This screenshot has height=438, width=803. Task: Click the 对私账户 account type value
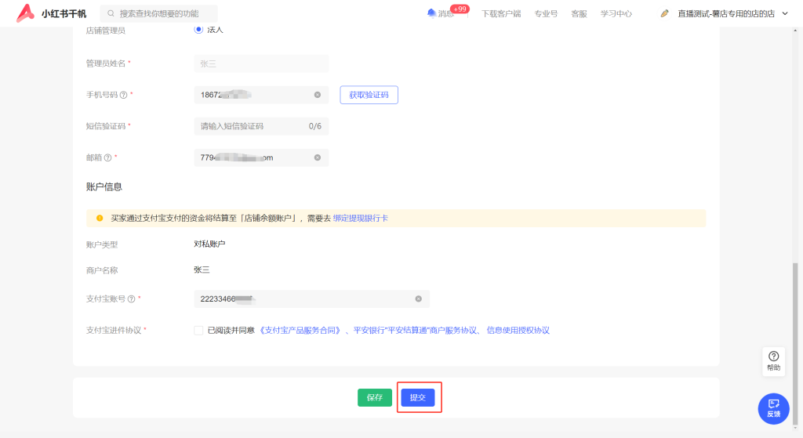click(209, 244)
